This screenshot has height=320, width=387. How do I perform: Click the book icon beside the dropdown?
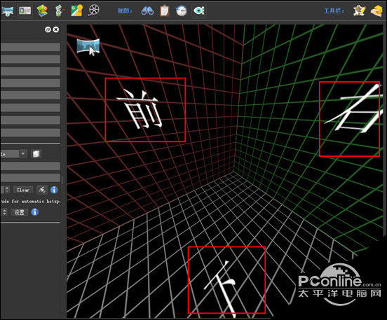click(36, 154)
